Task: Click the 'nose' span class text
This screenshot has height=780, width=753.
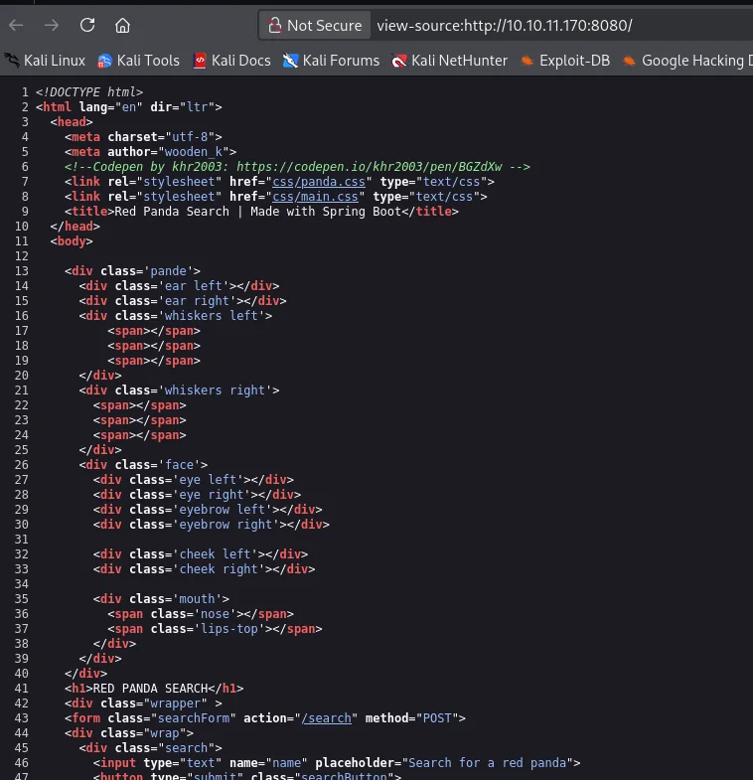Action: click(x=215, y=614)
